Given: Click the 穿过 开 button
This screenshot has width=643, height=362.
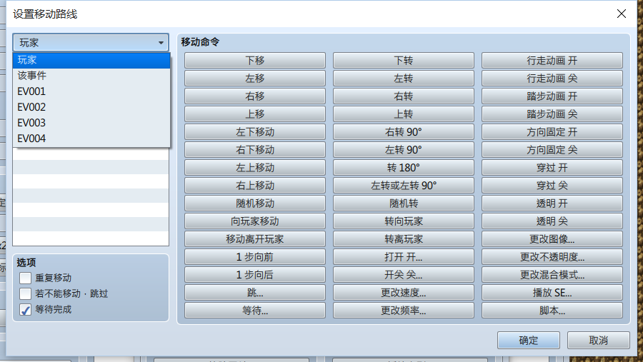Looking at the screenshot, I should coord(552,167).
